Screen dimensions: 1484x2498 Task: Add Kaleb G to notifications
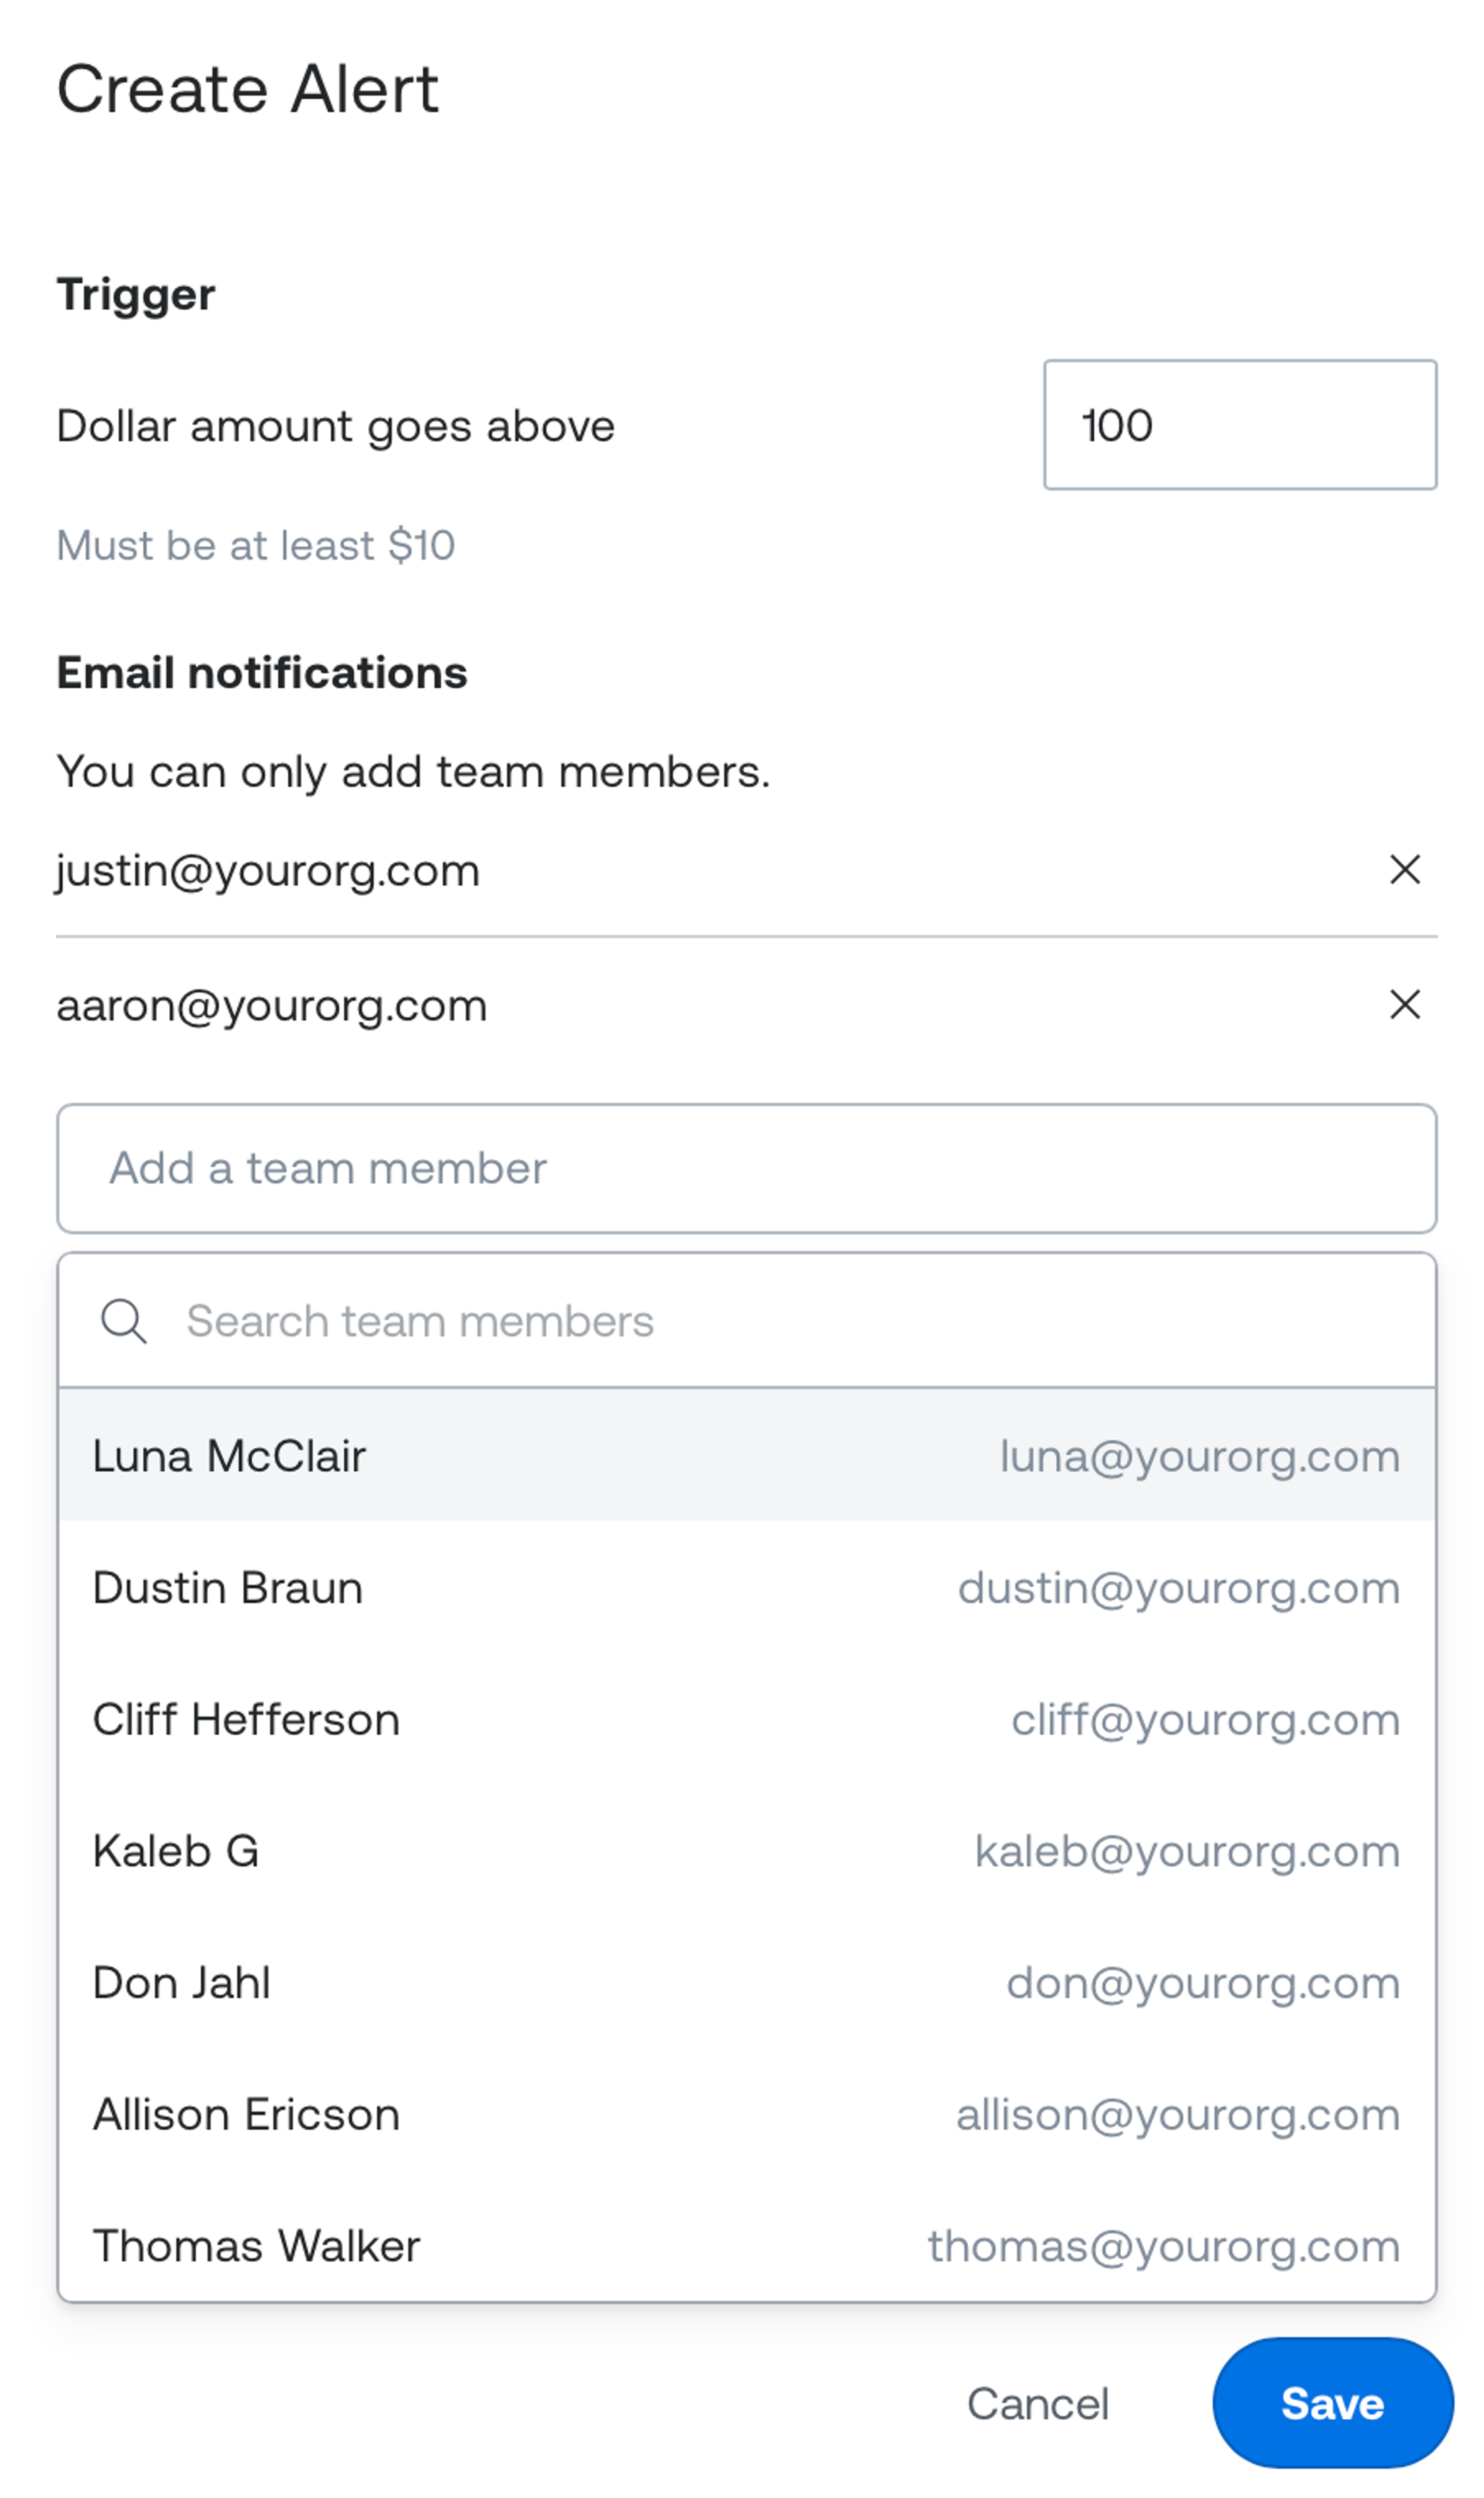click(x=747, y=1851)
